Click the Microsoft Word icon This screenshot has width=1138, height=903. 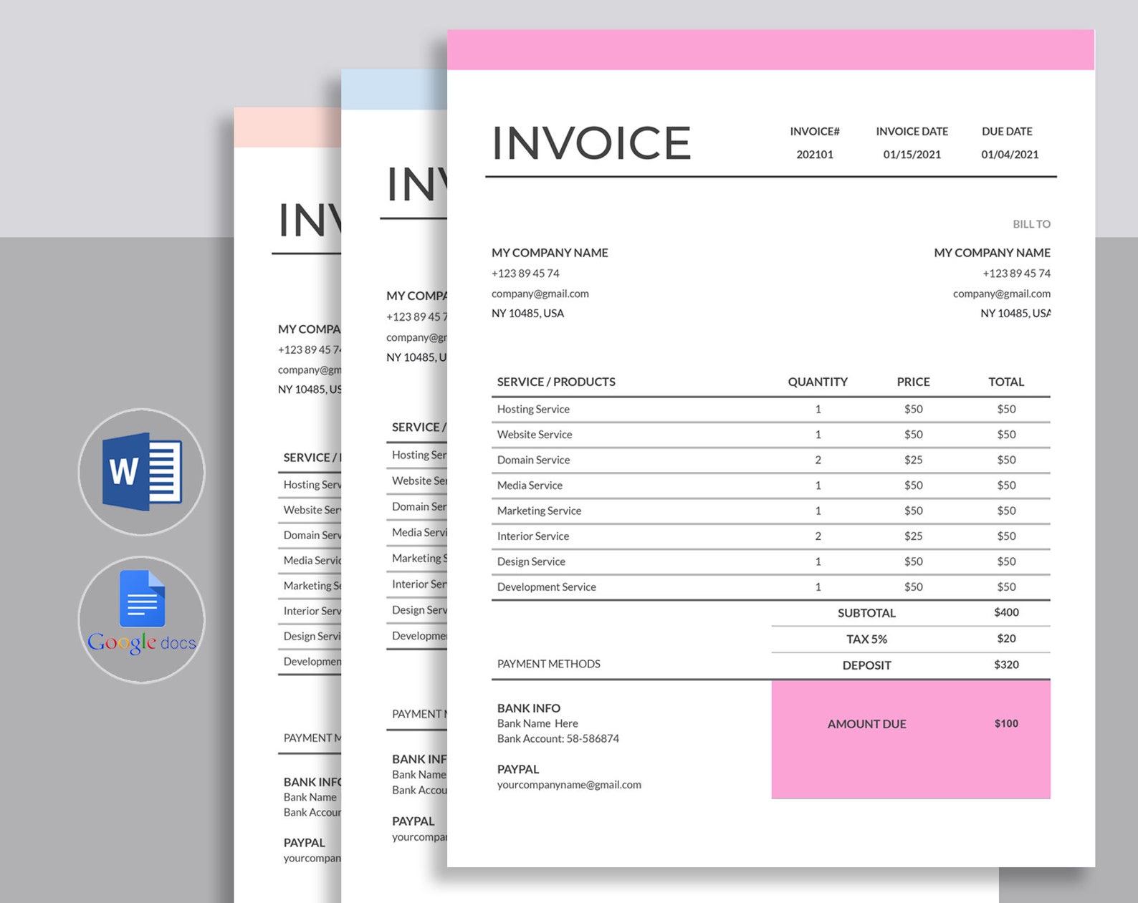coord(142,472)
